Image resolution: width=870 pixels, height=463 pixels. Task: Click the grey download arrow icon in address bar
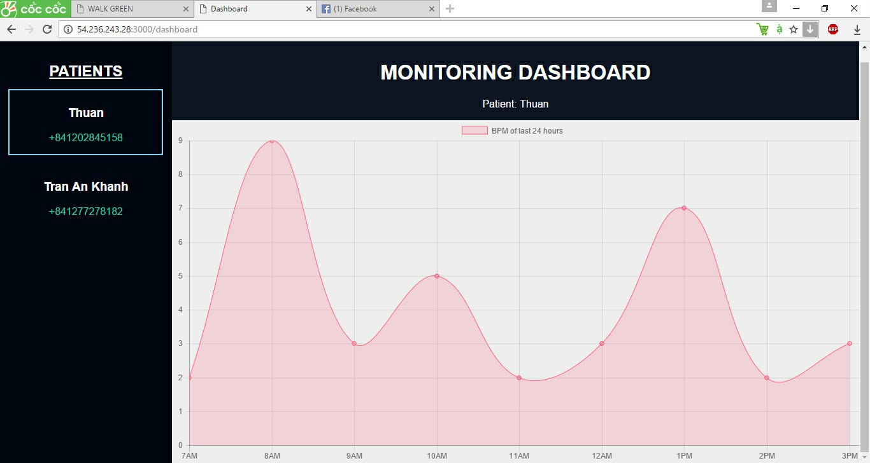(x=809, y=29)
